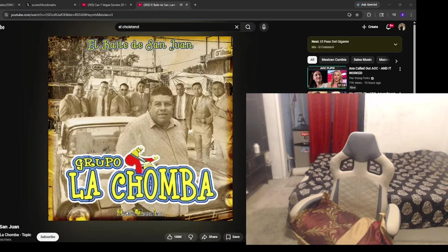Select the partially visible Music chip
The width and height of the screenshot is (448, 252).
tap(384, 59)
